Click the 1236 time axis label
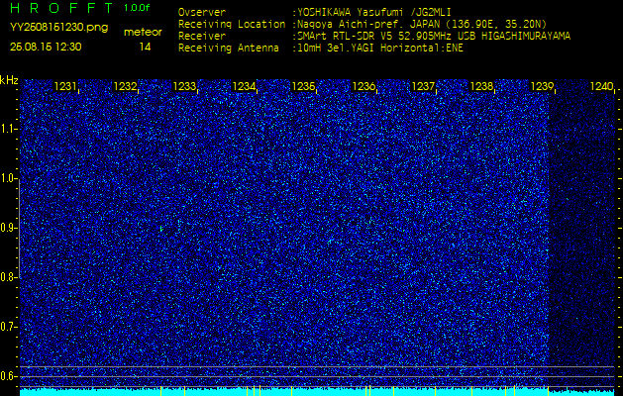 (x=363, y=86)
